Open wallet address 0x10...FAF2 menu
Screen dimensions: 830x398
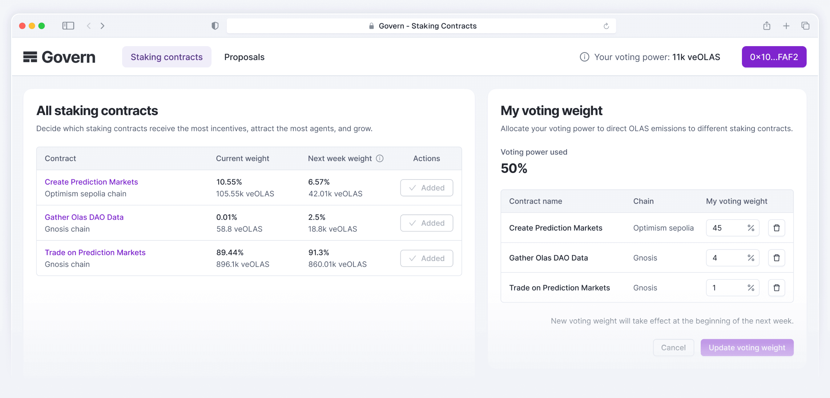click(774, 57)
